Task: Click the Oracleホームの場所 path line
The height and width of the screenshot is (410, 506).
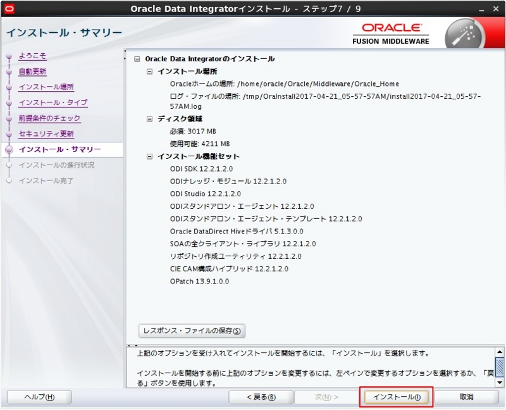Action: click(284, 84)
